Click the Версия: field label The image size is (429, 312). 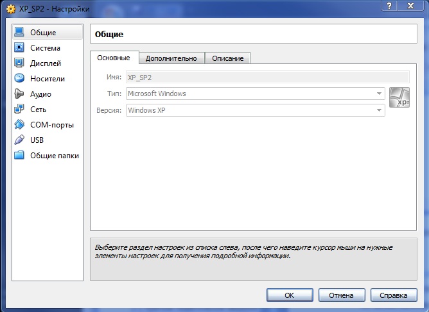109,111
